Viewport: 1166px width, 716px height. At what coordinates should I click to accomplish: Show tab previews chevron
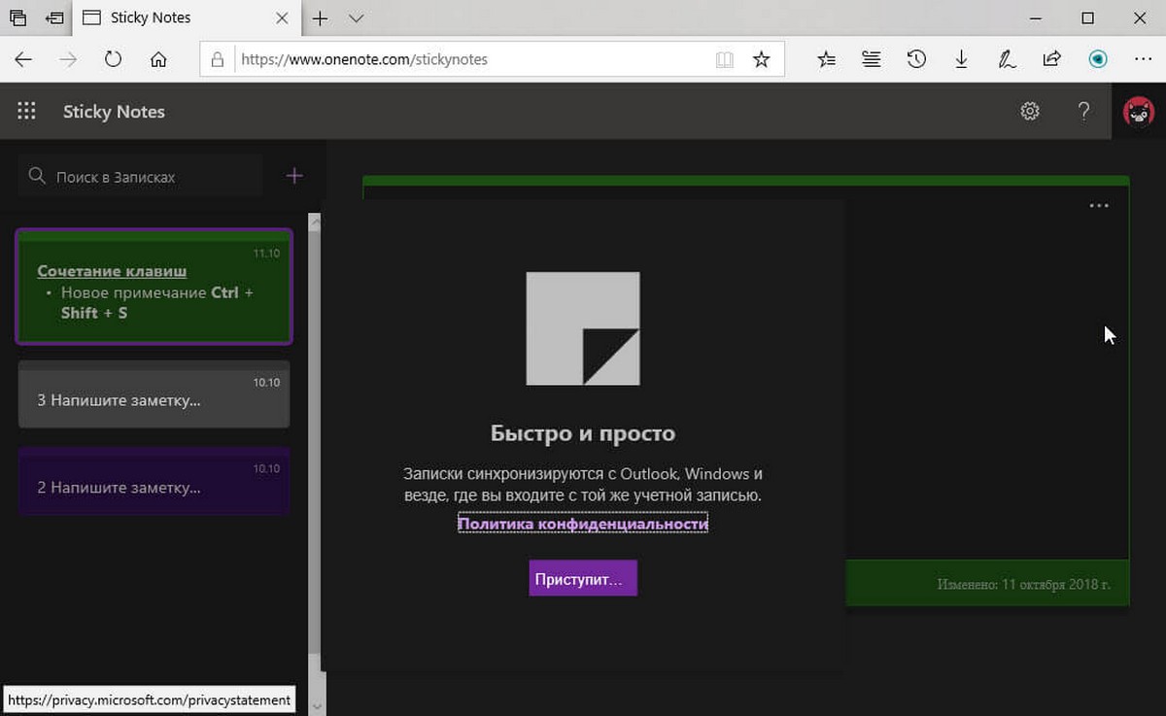356,17
